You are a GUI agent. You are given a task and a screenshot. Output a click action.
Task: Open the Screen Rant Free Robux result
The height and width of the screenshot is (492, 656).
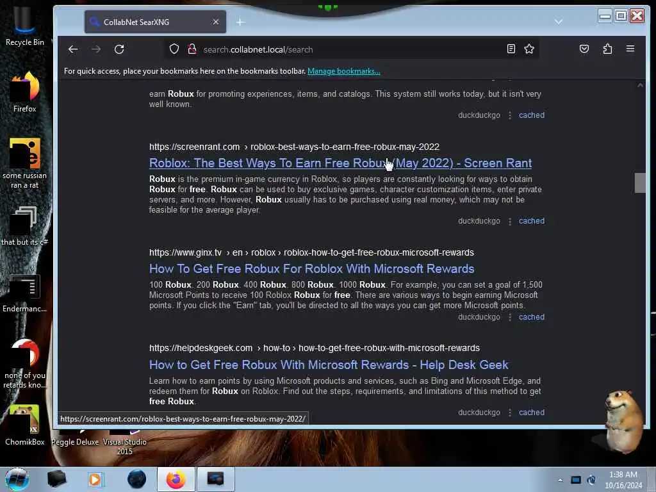click(340, 163)
